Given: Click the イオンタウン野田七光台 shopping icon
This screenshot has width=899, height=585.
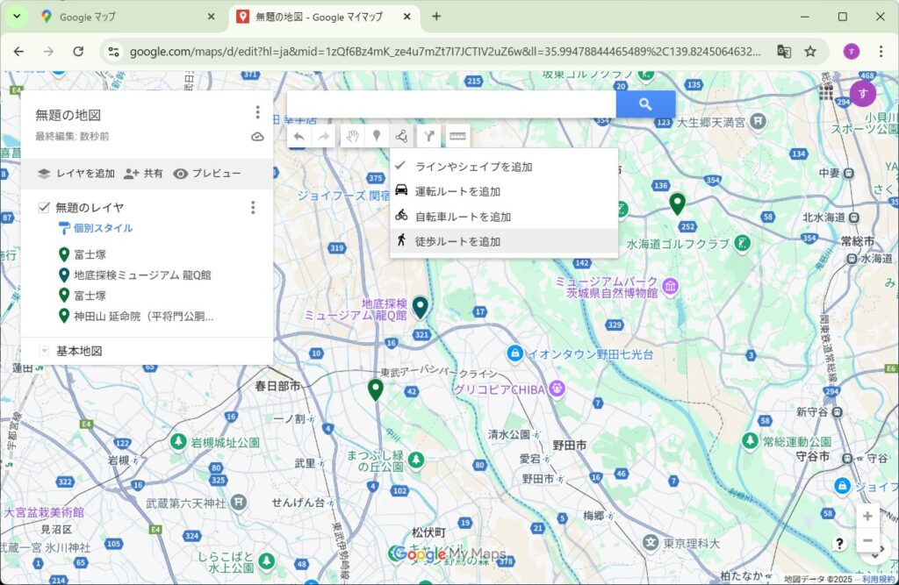Looking at the screenshot, I should tap(514, 353).
